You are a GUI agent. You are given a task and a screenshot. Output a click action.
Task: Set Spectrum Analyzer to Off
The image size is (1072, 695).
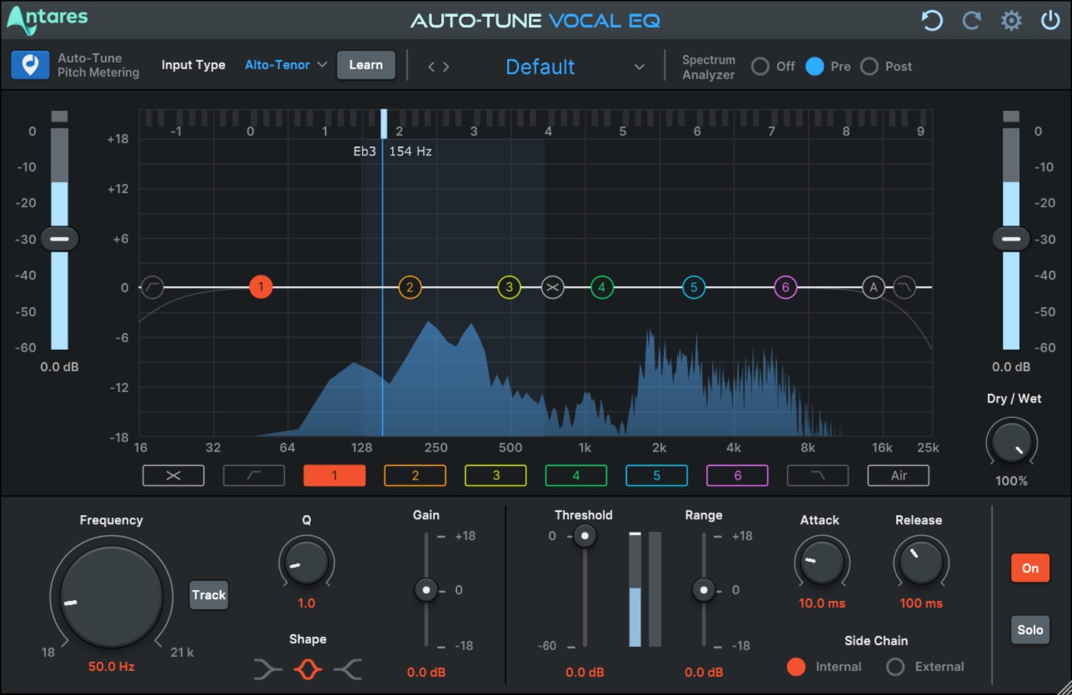click(760, 67)
